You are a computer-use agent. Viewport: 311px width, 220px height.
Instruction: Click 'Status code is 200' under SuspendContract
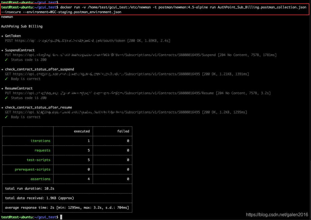coord(29,59)
